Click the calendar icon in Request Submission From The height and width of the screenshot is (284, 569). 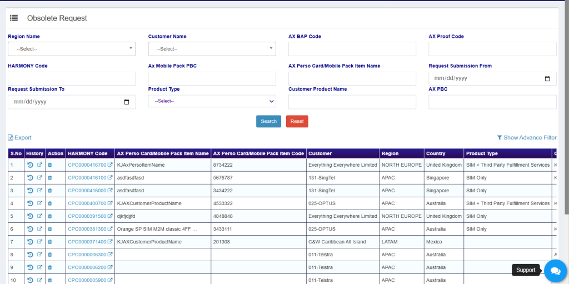[x=547, y=79]
